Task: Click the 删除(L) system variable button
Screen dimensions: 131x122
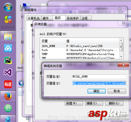Action: [x=114, y=103]
